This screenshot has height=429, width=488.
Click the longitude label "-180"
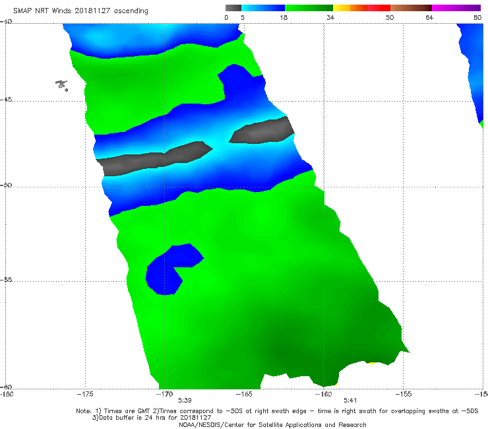7,394
